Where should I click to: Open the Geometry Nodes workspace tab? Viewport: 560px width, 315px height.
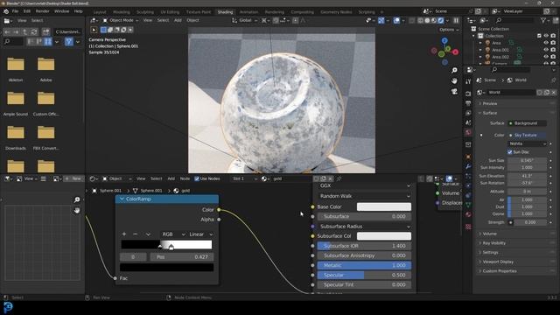(336, 11)
